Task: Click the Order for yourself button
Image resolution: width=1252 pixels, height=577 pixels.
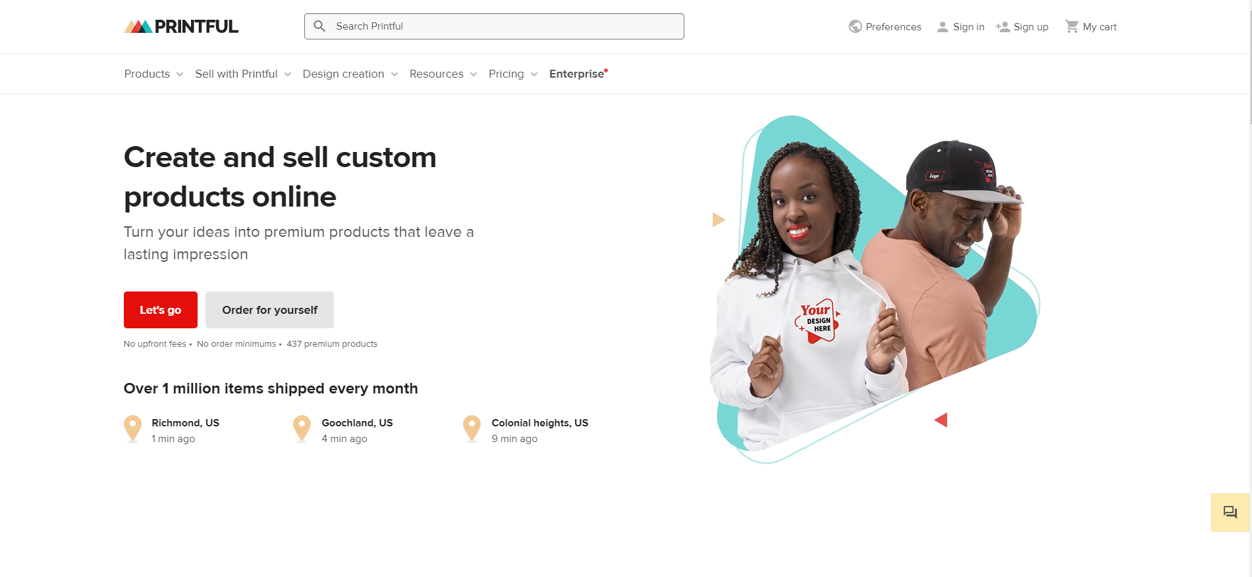Action: coord(269,310)
